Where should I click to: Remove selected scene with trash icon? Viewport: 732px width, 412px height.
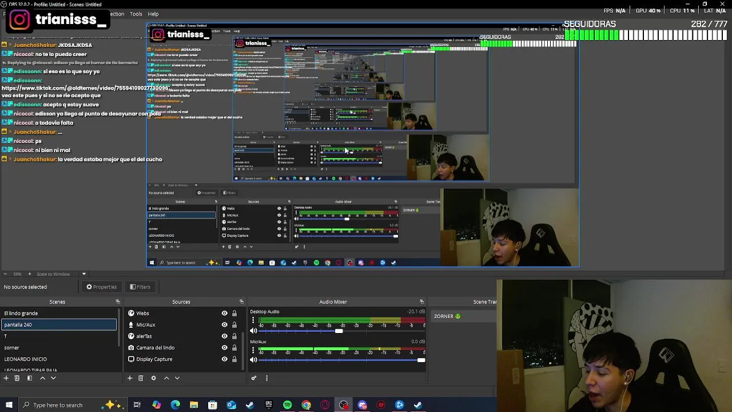(17, 378)
